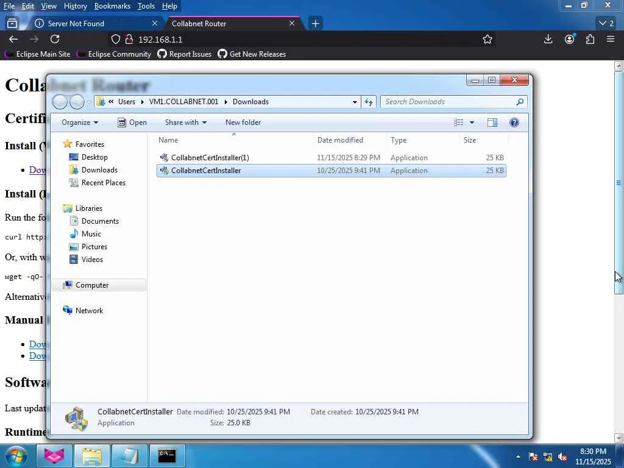
Task: Sort files by Date modified column
Action: (350, 140)
